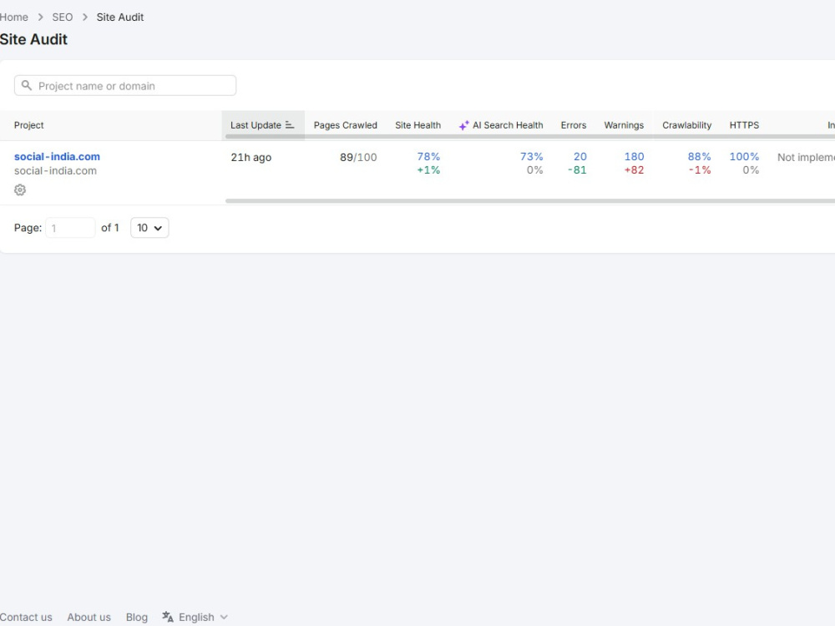The image size is (835, 626).
Task: Sort by Warnings column
Action: coord(624,125)
